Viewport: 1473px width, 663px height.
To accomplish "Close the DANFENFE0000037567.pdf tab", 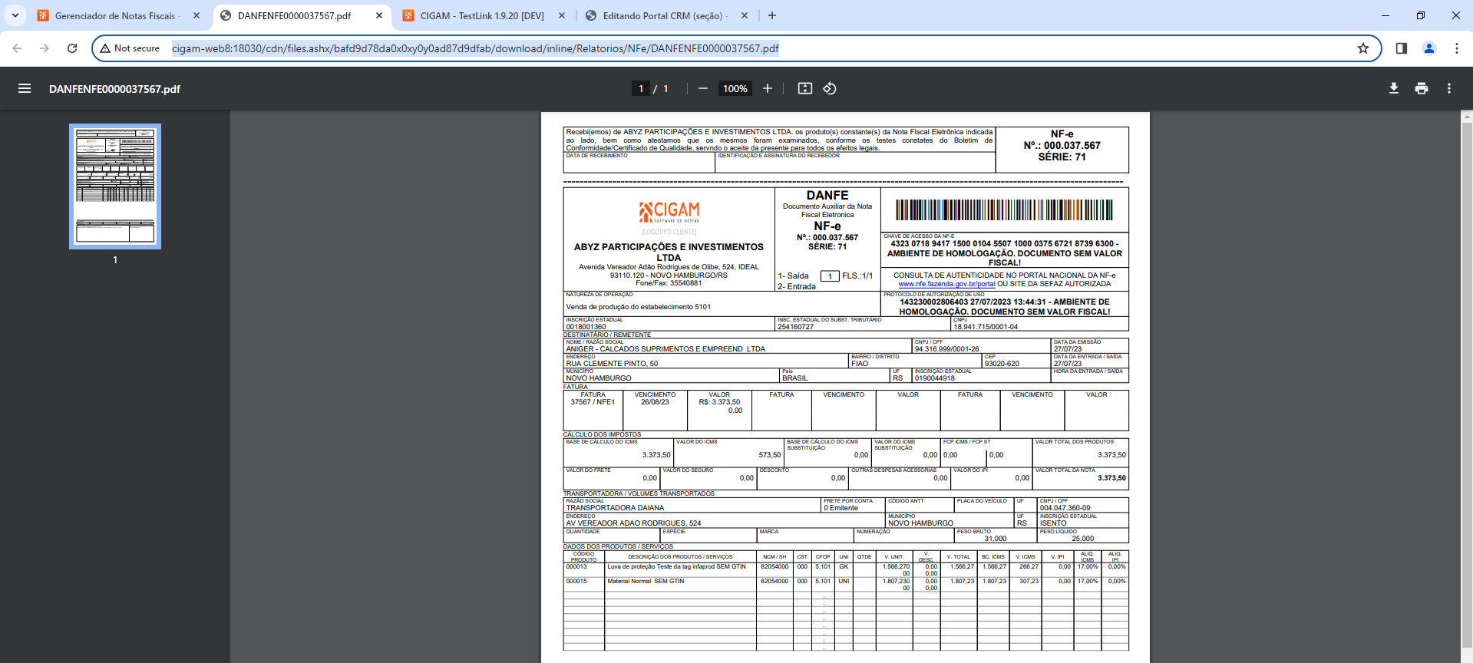I will (379, 15).
